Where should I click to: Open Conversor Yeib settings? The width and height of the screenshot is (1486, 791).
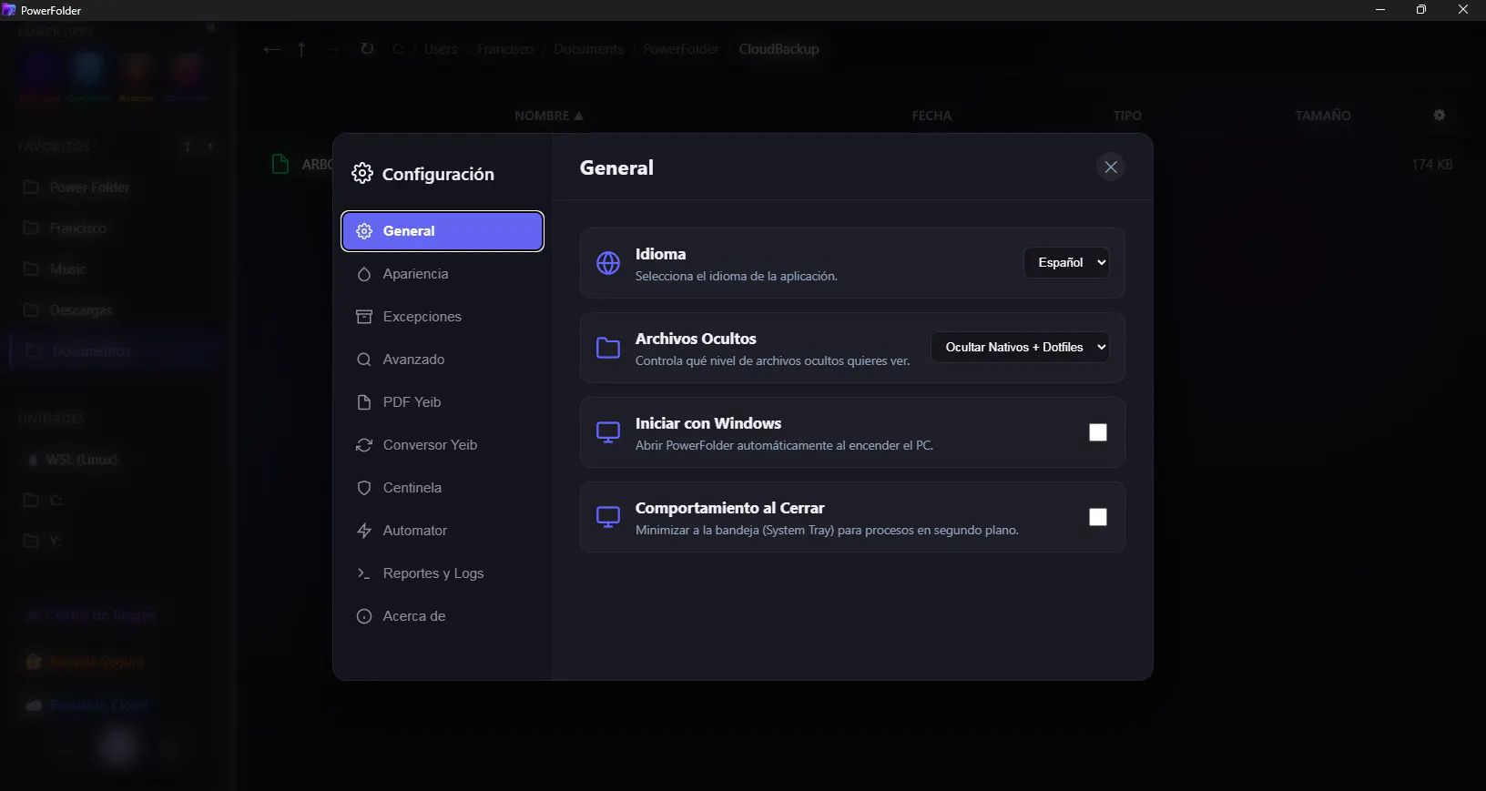pos(443,445)
